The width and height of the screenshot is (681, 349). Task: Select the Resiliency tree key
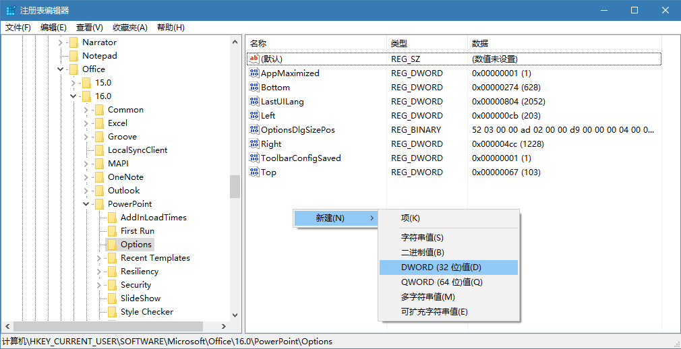[140, 272]
